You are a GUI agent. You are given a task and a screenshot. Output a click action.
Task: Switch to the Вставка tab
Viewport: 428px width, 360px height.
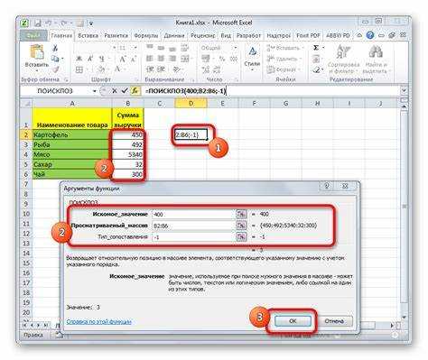click(88, 35)
